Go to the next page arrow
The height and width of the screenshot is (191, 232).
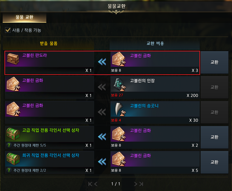[x=136, y=184]
